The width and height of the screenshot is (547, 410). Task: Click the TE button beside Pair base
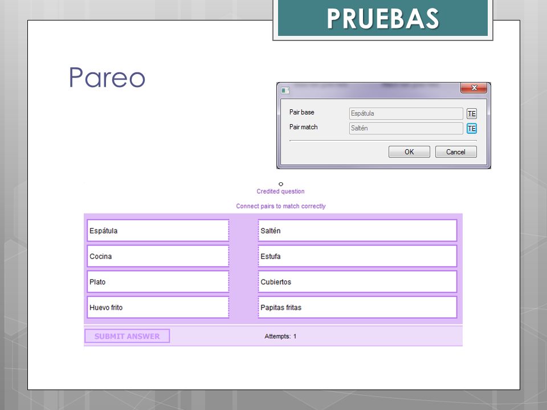(x=472, y=114)
